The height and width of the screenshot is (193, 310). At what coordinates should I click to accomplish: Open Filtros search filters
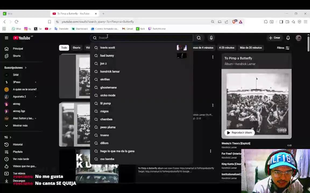283,48
